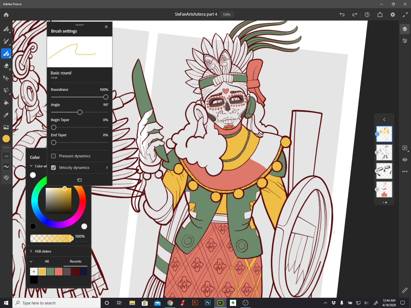Select the white preset color dot
The image size is (411, 308).
pos(33,175)
